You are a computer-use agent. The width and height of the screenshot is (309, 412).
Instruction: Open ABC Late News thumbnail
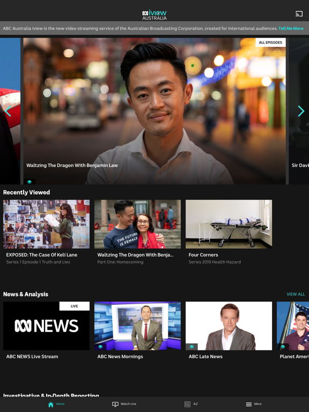(x=229, y=326)
